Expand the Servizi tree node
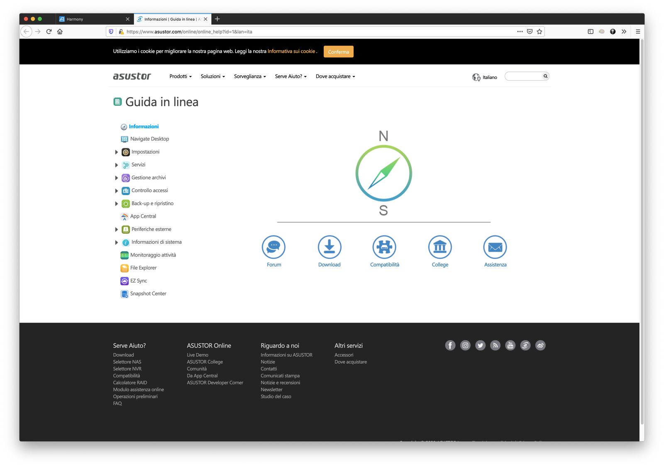 [117, 165]
